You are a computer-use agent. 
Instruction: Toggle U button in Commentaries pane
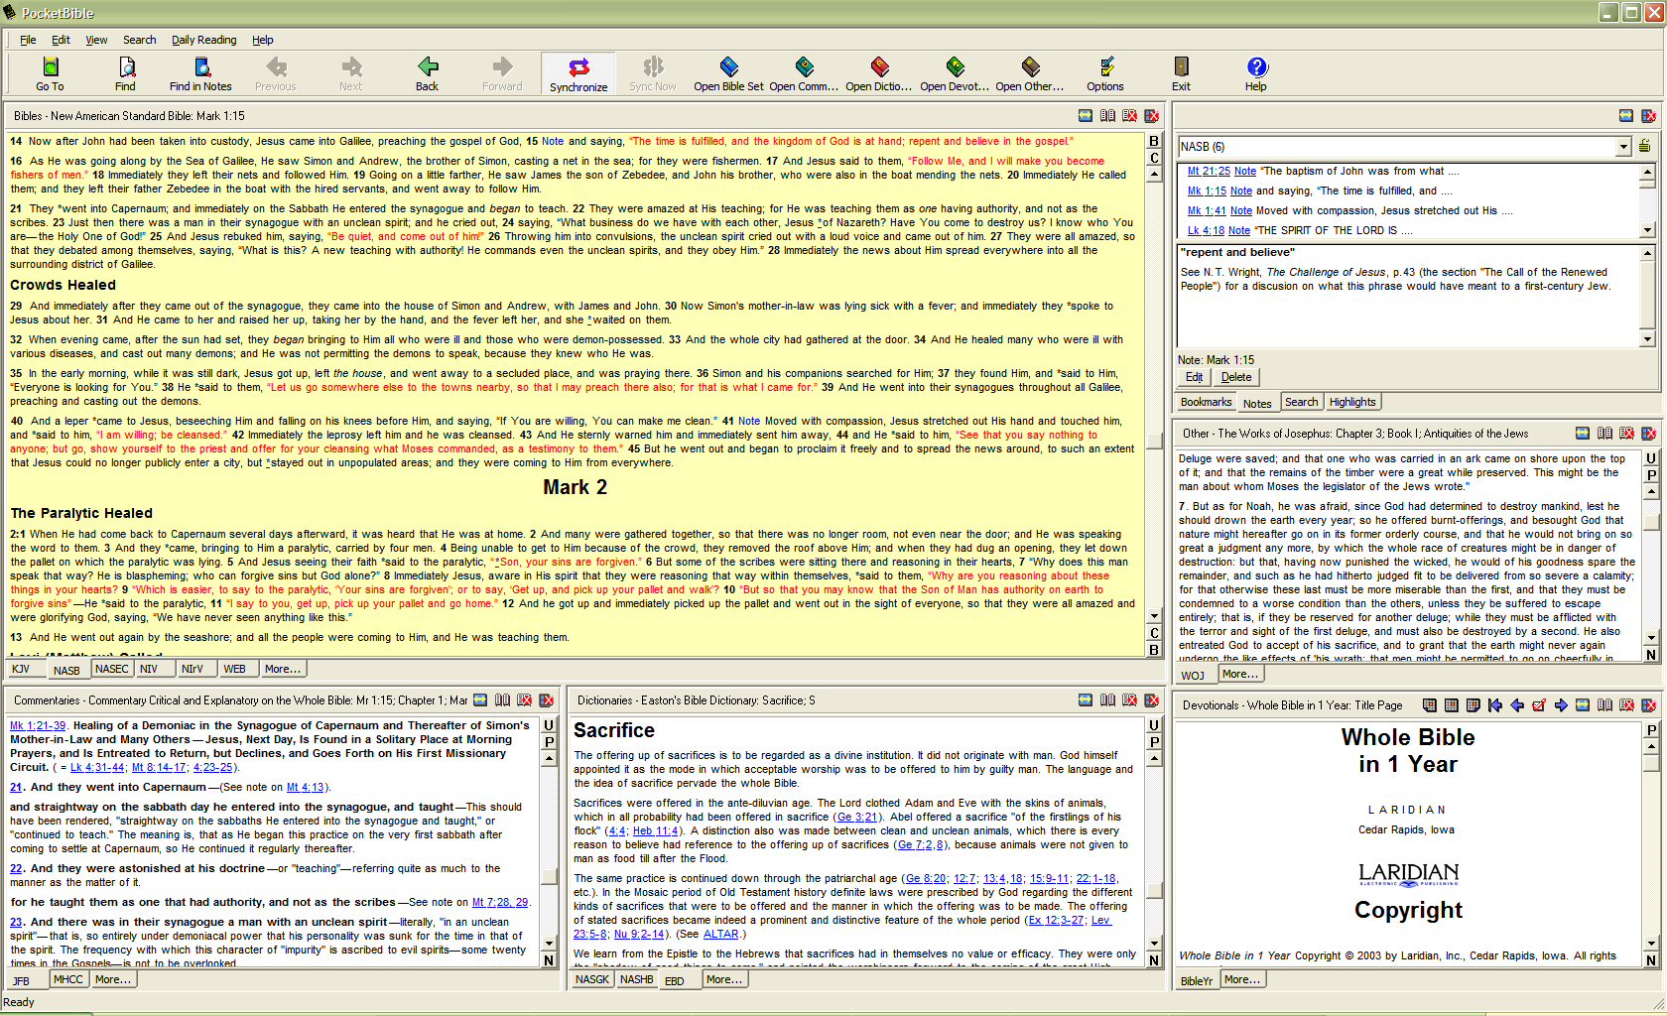pos(548,725)
